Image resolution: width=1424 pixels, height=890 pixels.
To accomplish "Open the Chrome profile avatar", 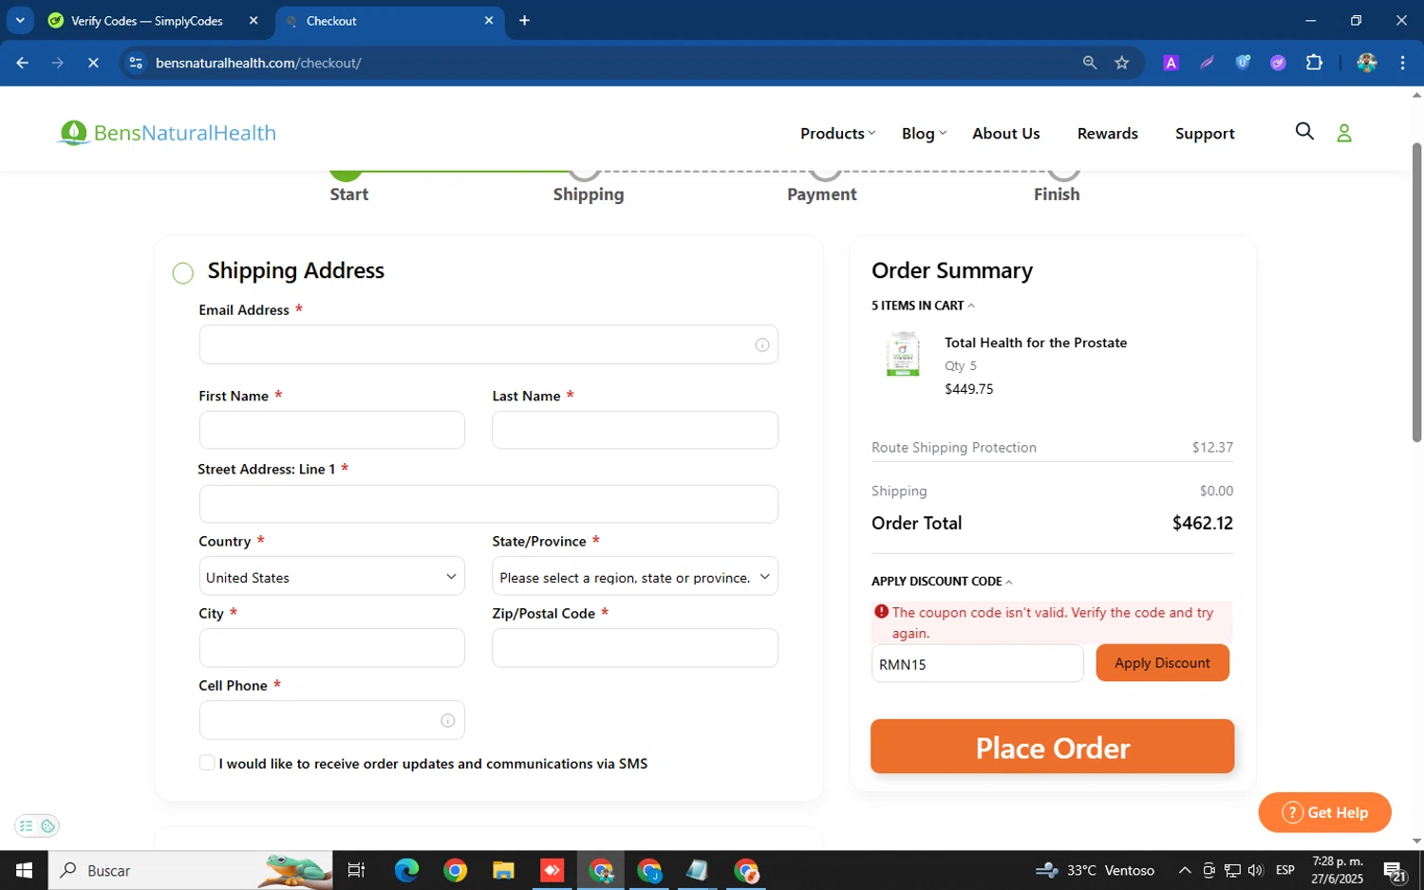I will (x=1367, y=63).
